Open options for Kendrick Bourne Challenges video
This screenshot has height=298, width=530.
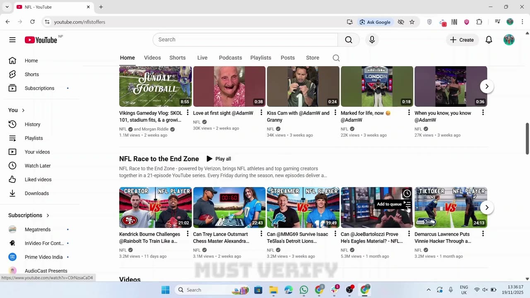coord(188,234)
